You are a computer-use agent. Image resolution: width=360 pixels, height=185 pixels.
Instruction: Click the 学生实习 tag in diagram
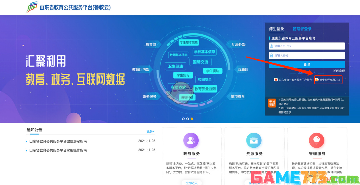(x=183, y=75)
